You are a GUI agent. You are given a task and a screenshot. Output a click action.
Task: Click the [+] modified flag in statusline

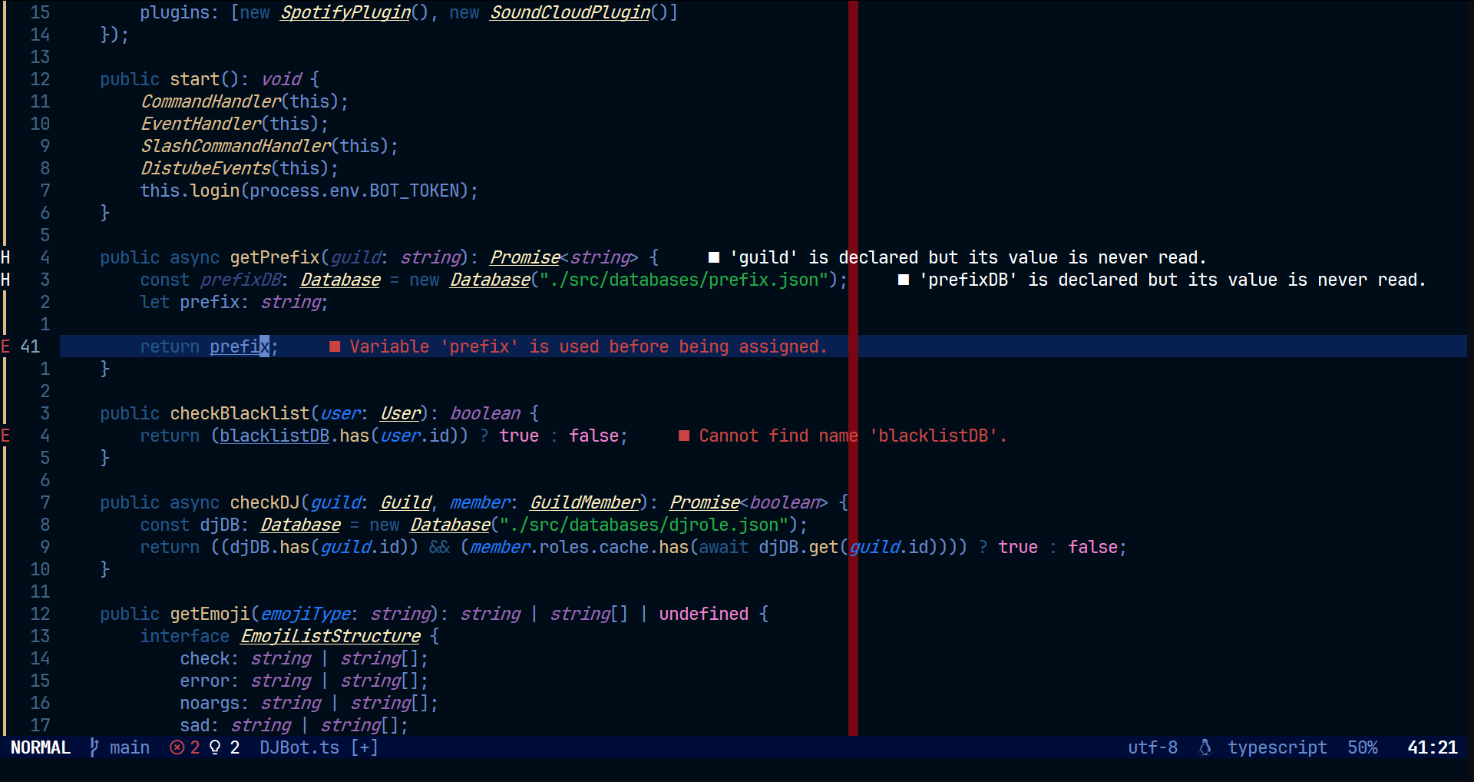pos(365,747)
